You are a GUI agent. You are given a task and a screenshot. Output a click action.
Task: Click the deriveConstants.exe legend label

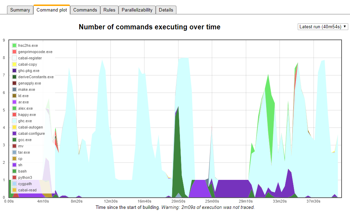click(x=36, y=77)
